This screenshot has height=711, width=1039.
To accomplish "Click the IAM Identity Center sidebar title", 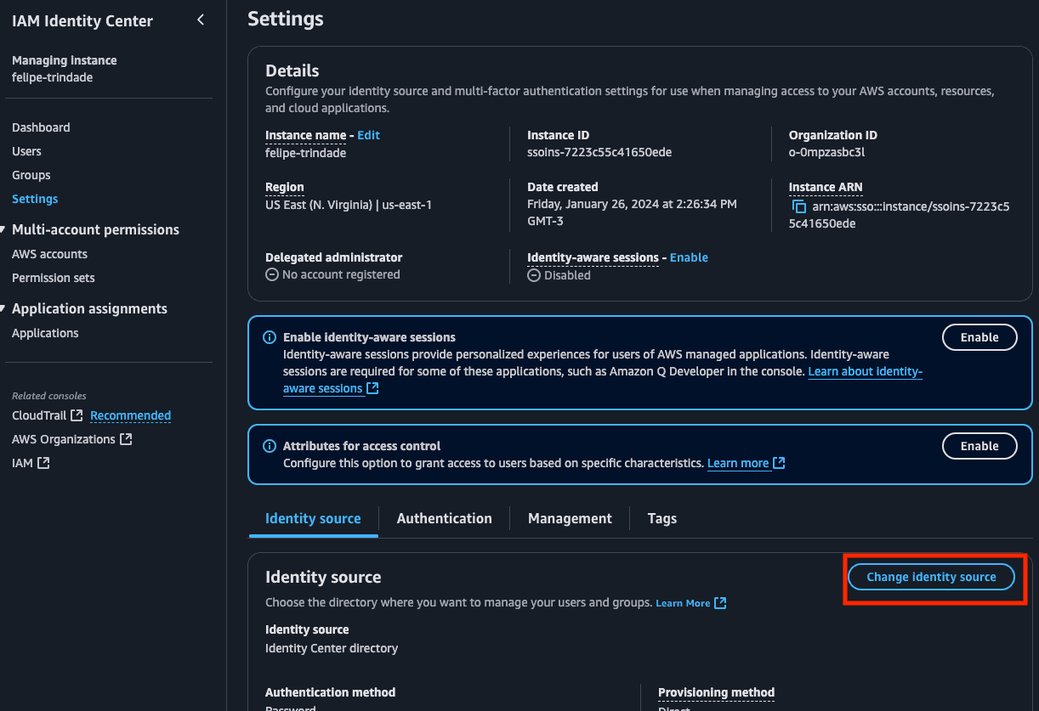I will [x=82, y=21].
